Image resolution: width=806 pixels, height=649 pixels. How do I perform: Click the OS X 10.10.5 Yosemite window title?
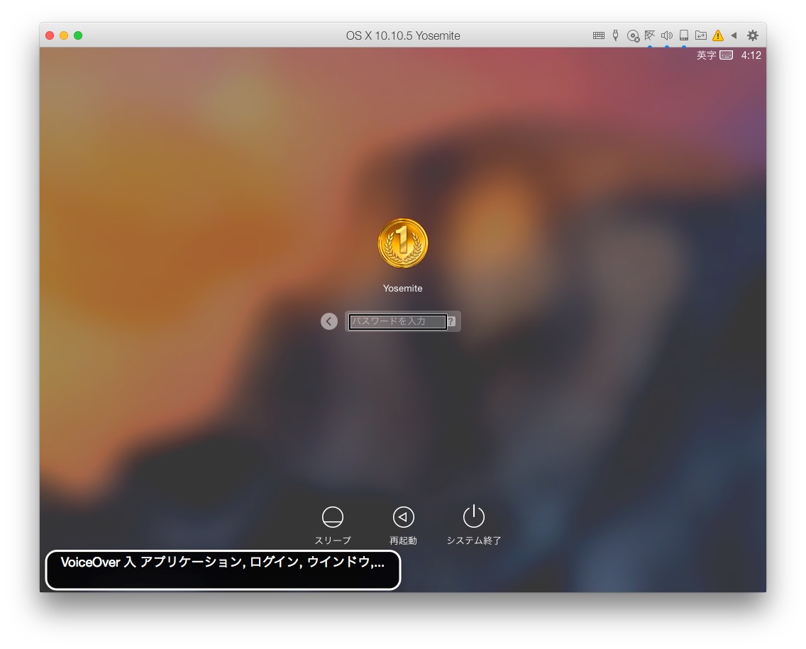coord(402,35)
